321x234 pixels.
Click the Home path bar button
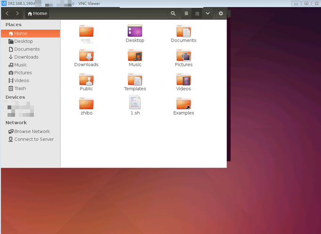[x=37, y=13]
